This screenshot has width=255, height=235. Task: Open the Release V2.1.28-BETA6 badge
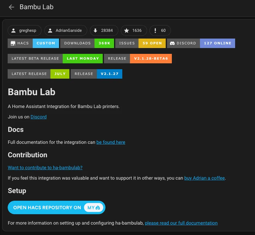coord(138,58)
